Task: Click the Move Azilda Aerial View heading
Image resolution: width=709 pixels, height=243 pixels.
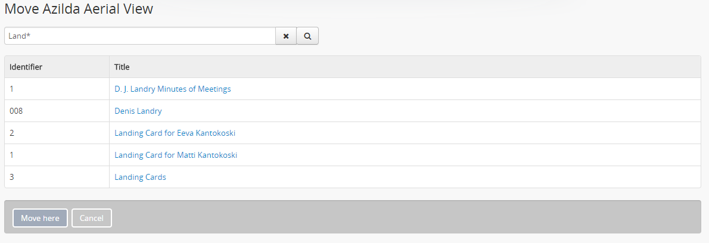Action: [79, 9]
